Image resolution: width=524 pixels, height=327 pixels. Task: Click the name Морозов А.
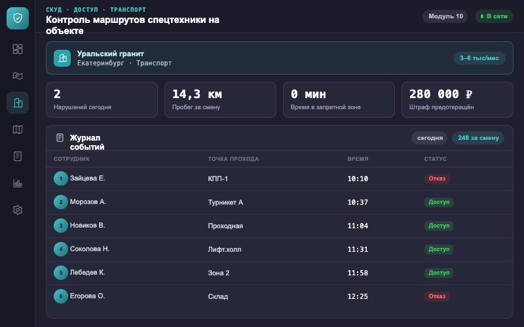click(x=88, y=202)
